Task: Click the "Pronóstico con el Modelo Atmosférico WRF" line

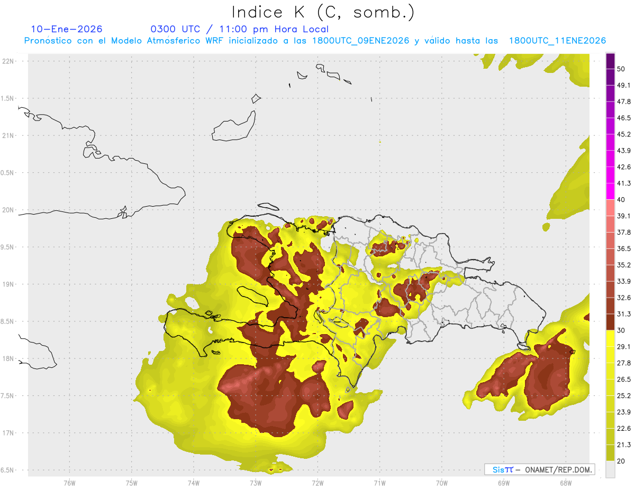Action: coord(125,41)
